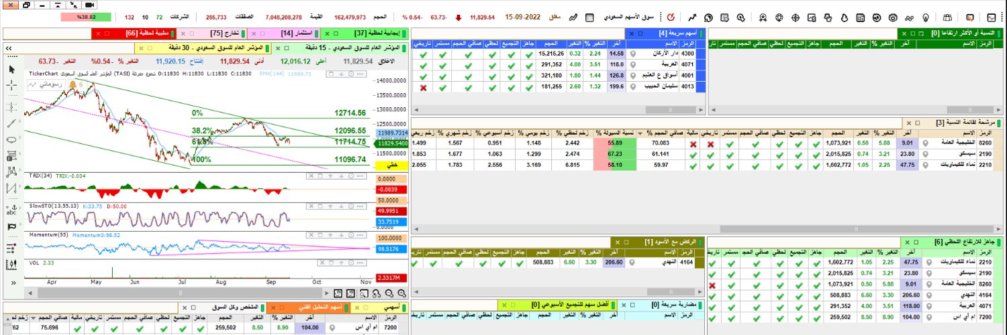Open settings circle icon on TRIX(34) panel
This screenshot has height=335, width=1007.
coord(351,176)
